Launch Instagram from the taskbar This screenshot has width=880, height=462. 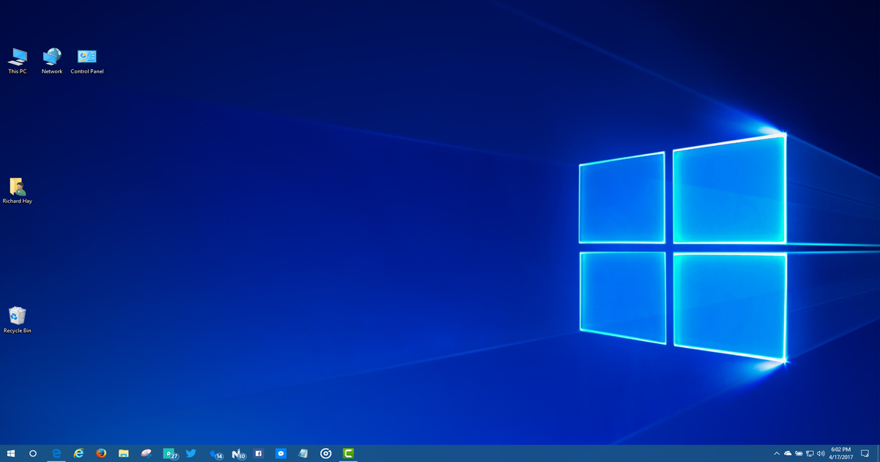324,454
